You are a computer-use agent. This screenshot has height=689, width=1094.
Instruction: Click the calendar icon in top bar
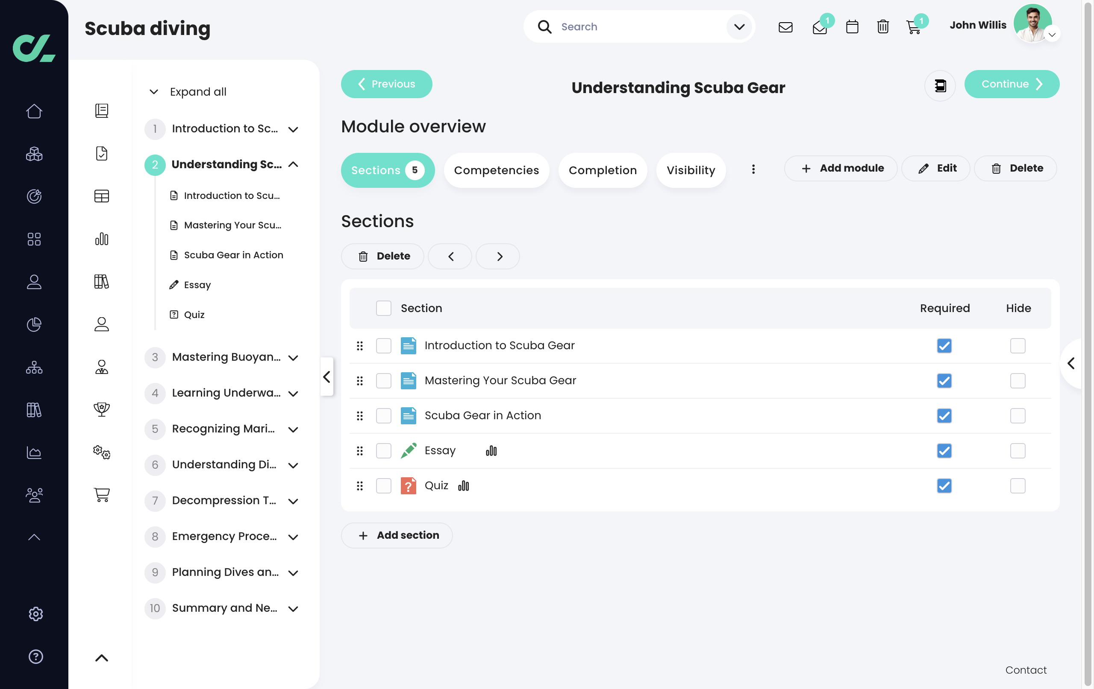(852, 27)
